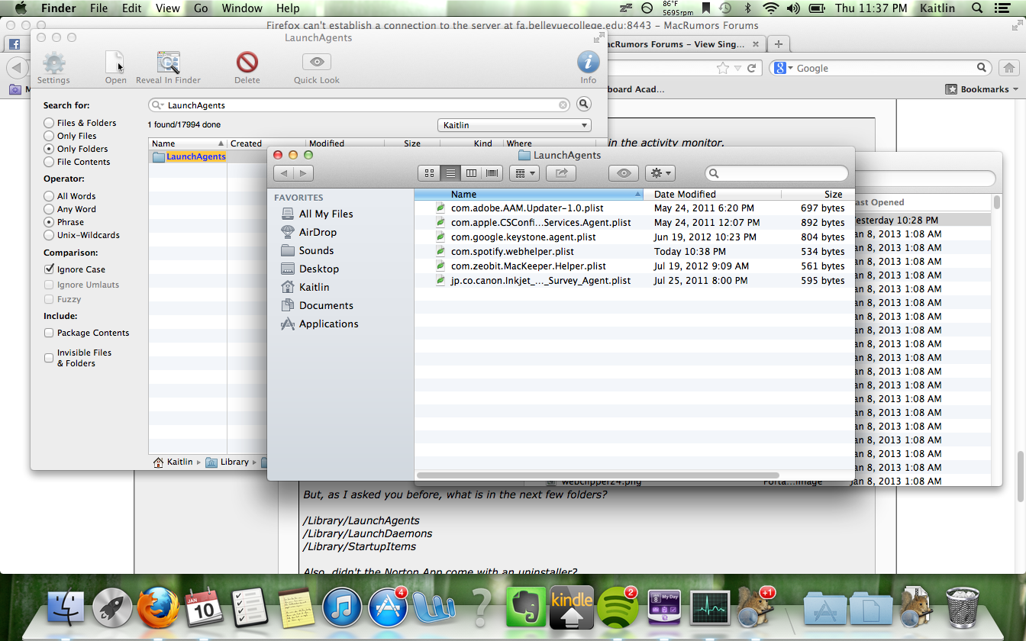Go forward in Finder window
This screenshot has height=641, width=1026.
click(x=304, y=173)
